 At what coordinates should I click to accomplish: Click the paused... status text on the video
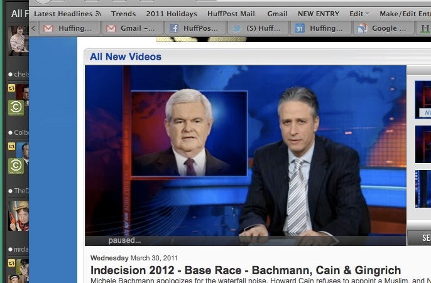124,240
